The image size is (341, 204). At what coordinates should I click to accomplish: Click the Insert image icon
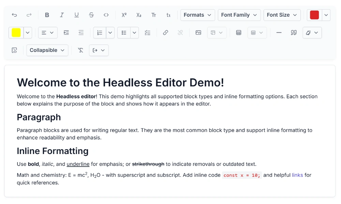tap(198, 33)
